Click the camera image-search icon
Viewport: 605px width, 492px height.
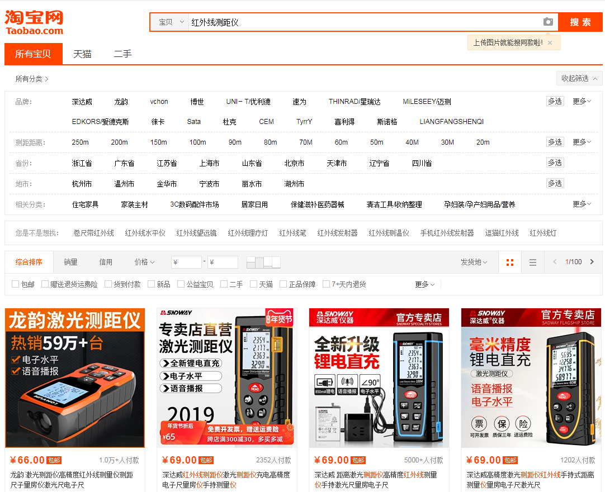pos(548,22)
